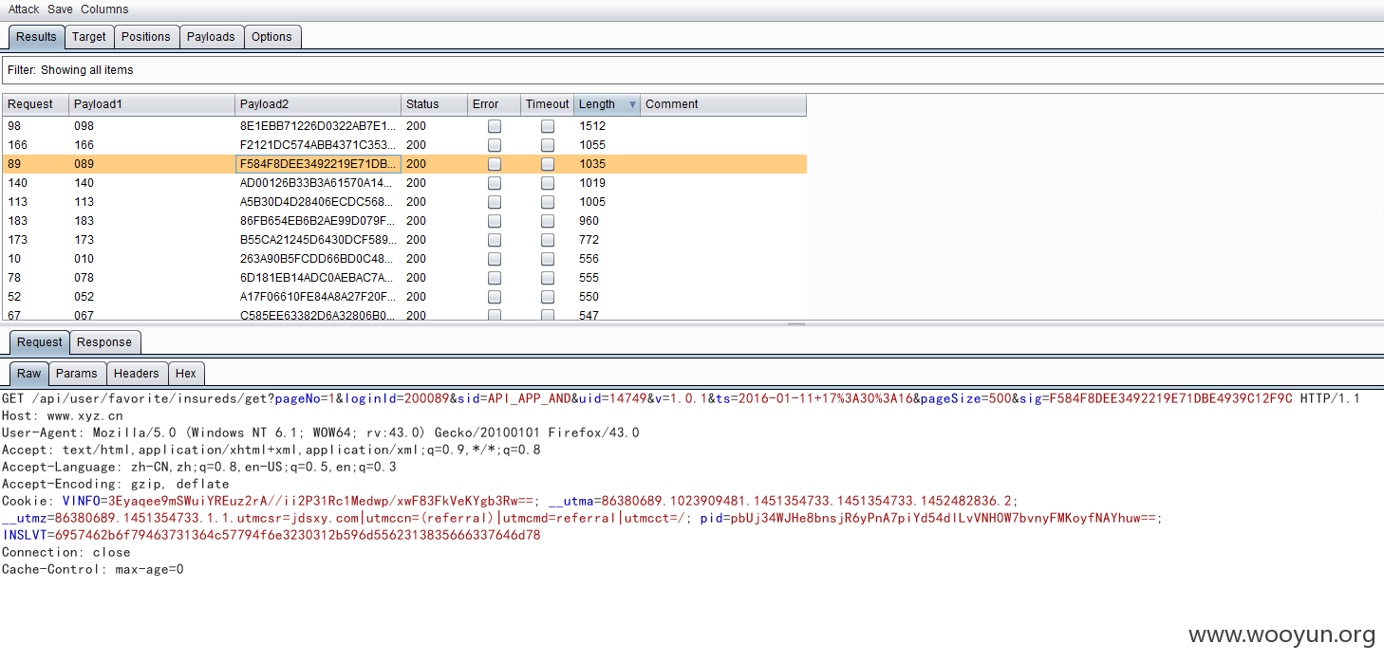This screenshot has height=662, width=1384.
Task: Sort by Status column header
Action: point(434,104)
